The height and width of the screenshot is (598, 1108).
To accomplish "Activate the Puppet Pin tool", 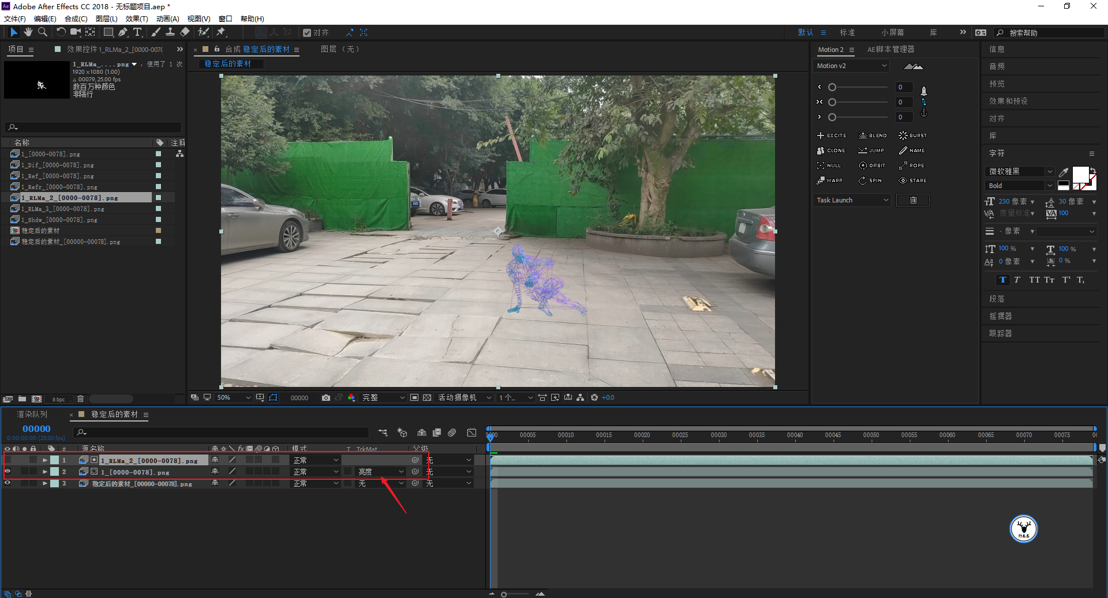I will 221,32.
